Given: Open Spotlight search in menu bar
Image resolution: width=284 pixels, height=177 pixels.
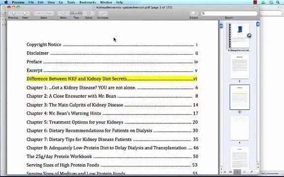Looking at the screenshot, I should tap(278, 2).
